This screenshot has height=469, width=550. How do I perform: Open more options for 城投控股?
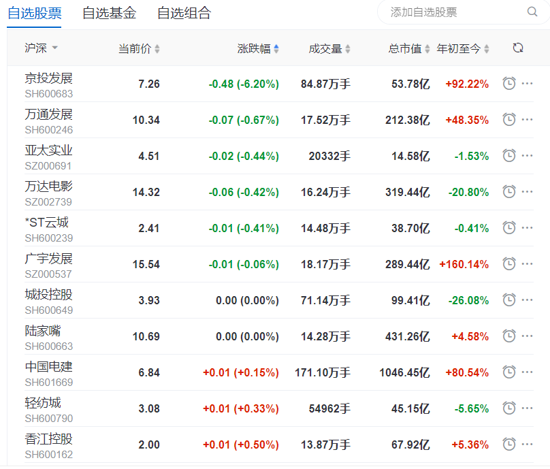(528, 300)
